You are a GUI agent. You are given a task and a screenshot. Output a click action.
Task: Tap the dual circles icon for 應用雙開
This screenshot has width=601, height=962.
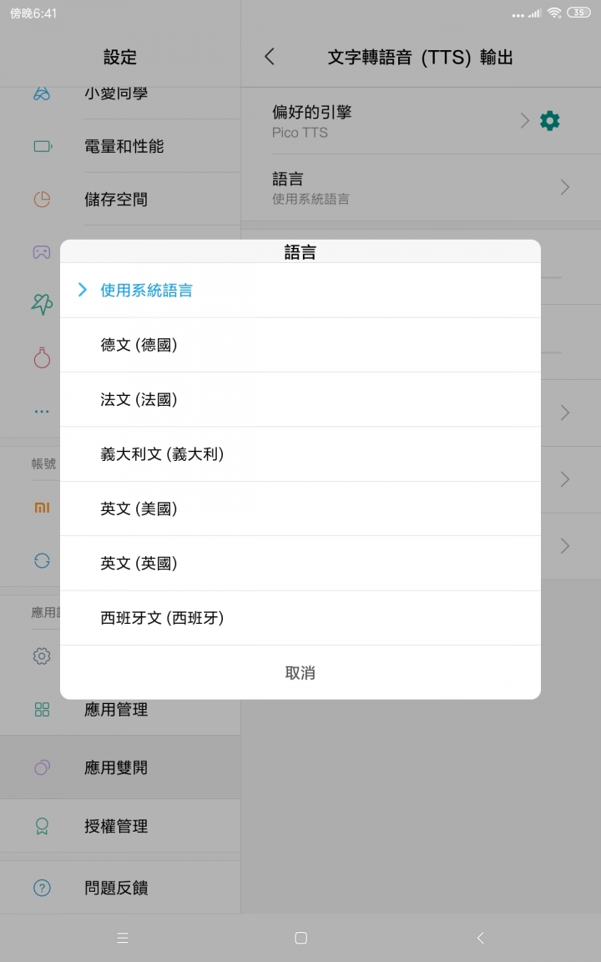coord(42,767)
